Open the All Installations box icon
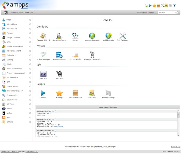This screenshot has width=181, height=155. click(x=75, y=93)
